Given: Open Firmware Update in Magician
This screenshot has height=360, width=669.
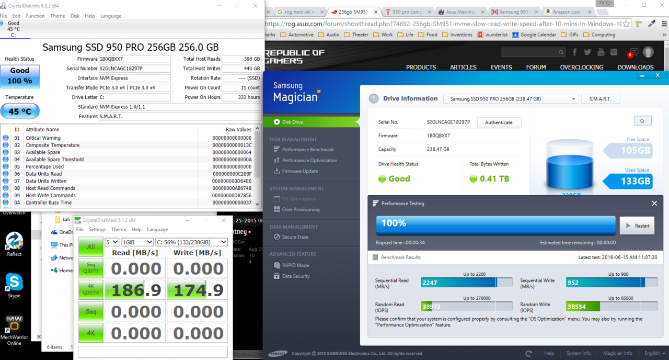Looking at the screenshot, I should click(296, 171).
